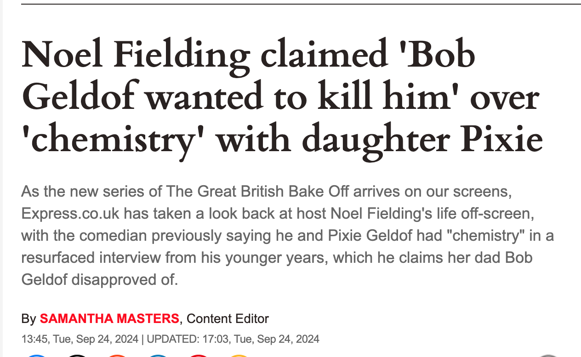
Task: Click the orange-red share circle icon
Action: pyautogui.click(x=118, y=356)
